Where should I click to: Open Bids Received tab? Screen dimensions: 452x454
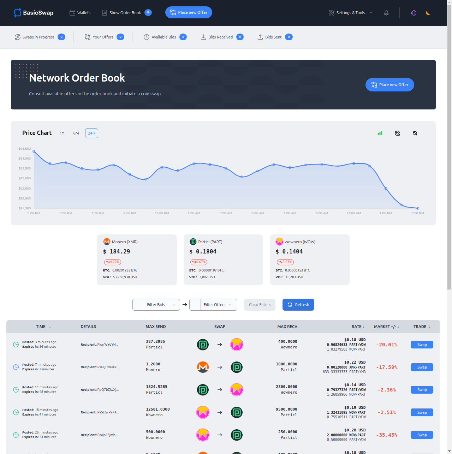coord(222,37)
